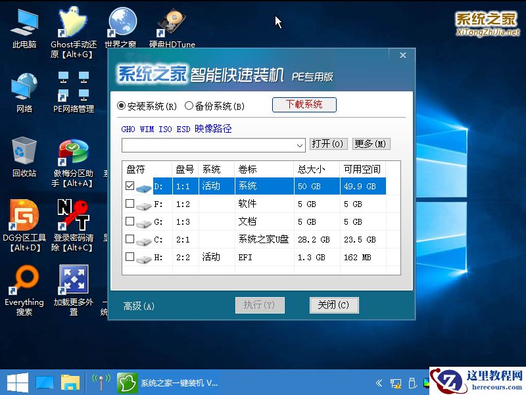This screenshot has width=526, height=395.
Task: Open the Windows Start menu
Action: tap(17, 382)
